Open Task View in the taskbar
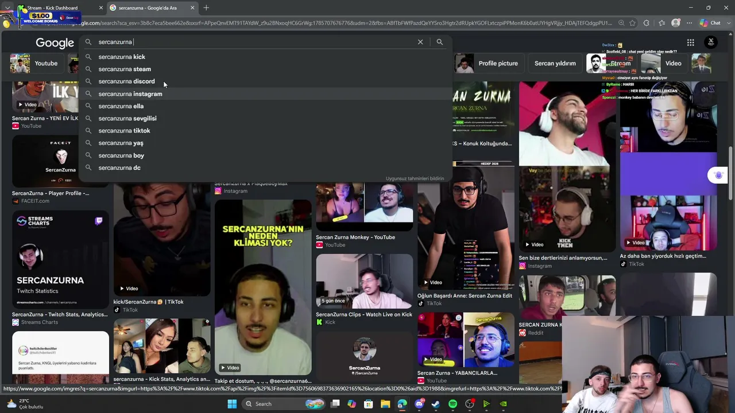 click(335, 404)
